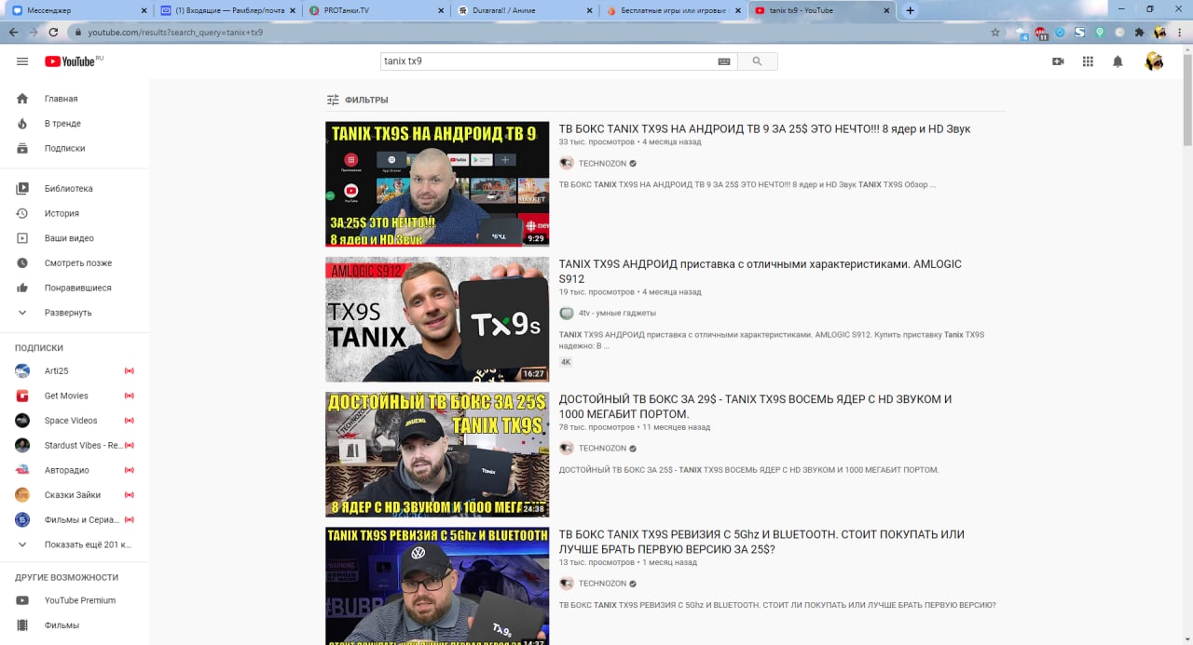Open YouTube apps grid menu
This screenshot has width=1193, height=645.
tap(1088, 61)
